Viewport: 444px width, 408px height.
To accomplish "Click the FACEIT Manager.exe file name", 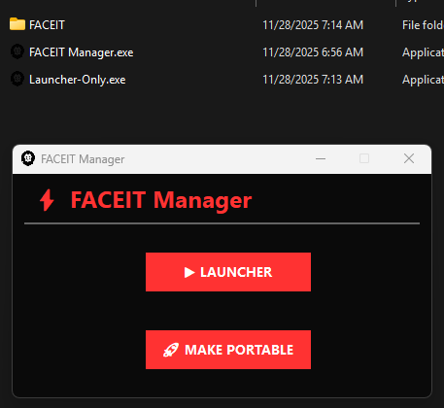I will click(82, 52).
